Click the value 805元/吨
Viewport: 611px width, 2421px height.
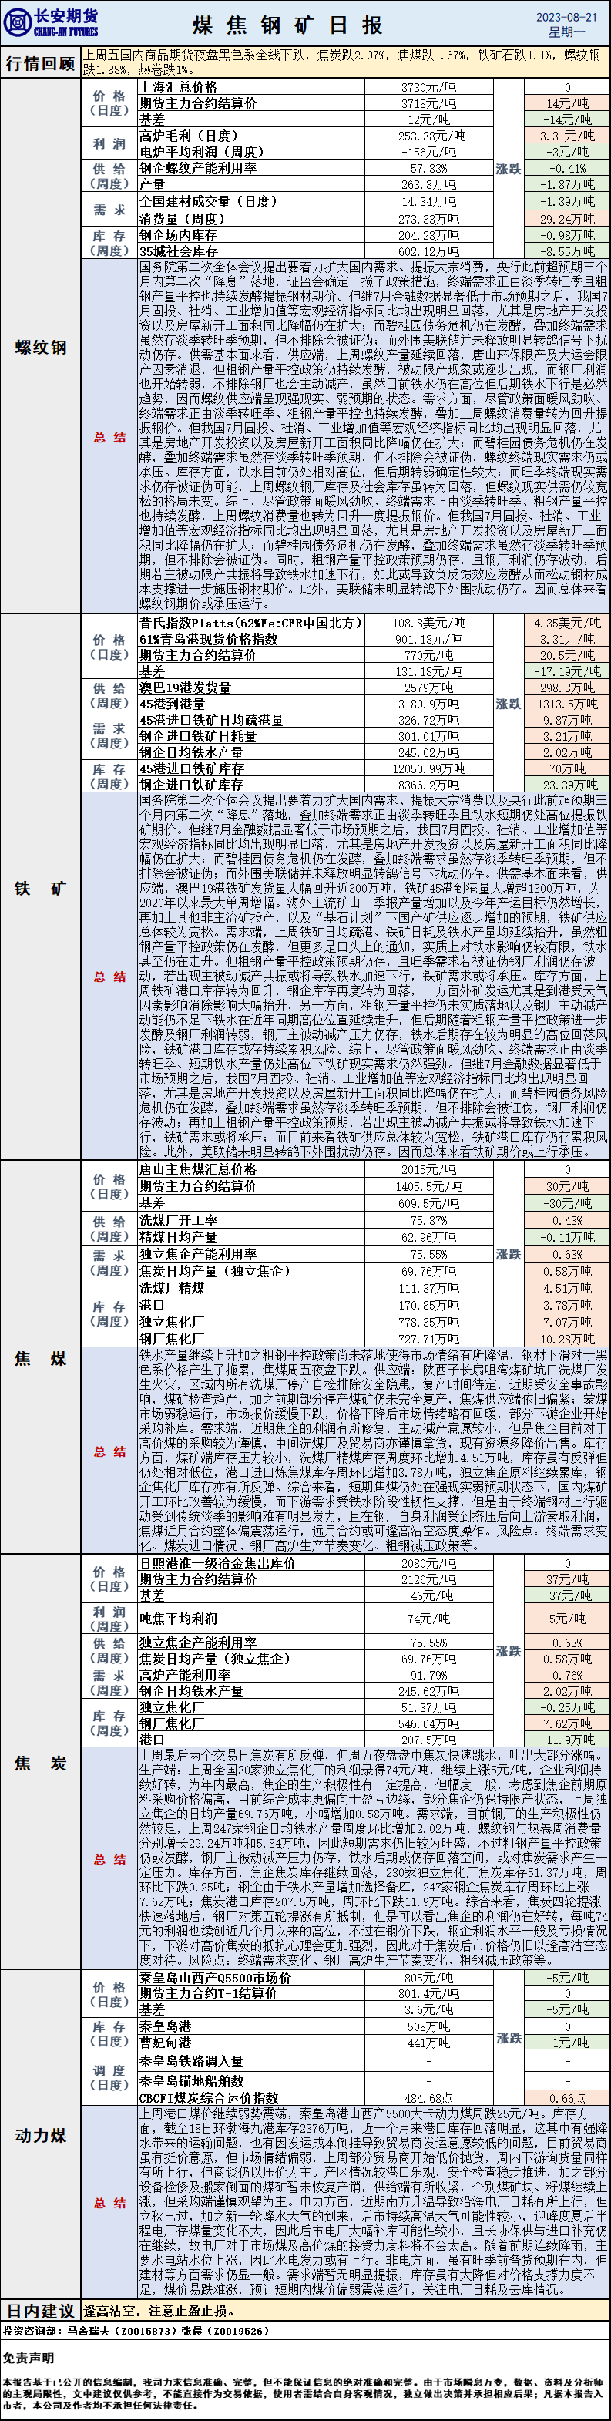[x=428, y=1977]
